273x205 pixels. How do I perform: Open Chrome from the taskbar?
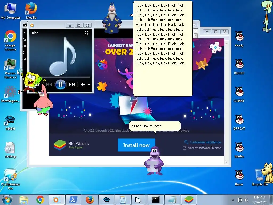click(x=40, y=200)
